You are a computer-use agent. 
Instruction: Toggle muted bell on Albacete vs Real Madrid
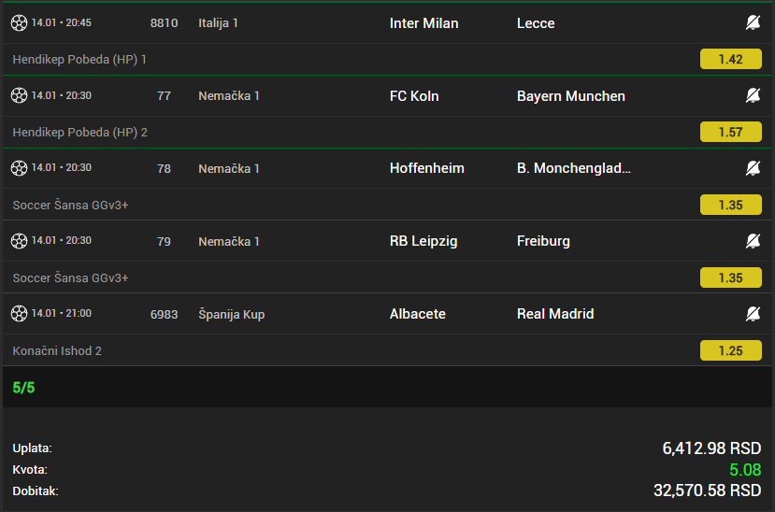coord(753,314)
